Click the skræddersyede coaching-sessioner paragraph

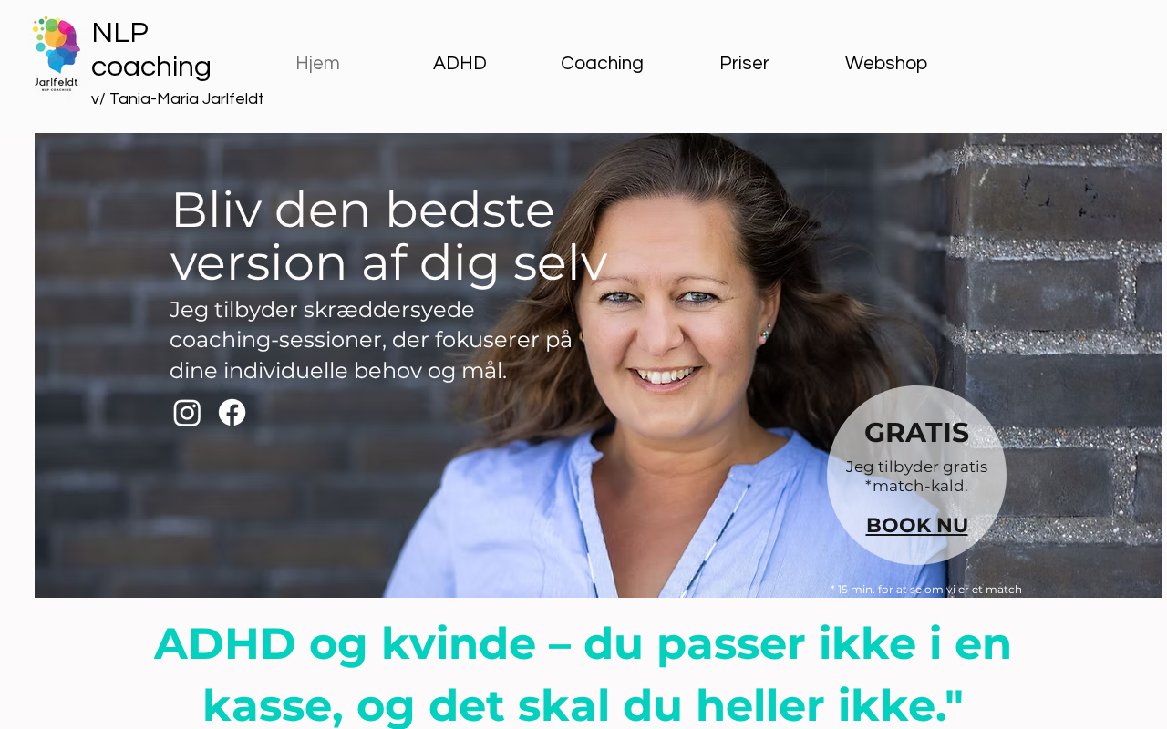371,340
